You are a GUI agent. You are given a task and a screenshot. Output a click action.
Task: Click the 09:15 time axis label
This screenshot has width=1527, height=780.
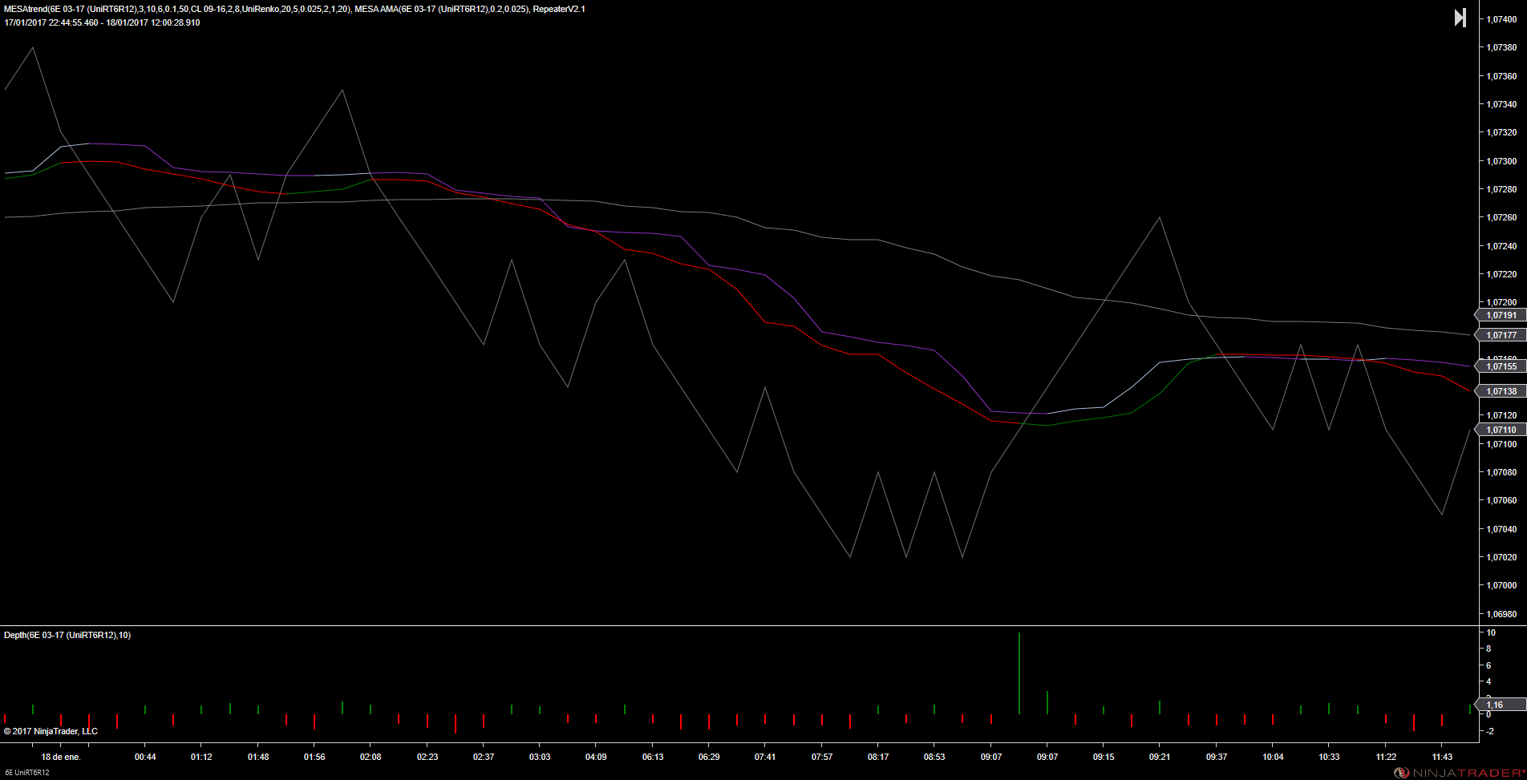1104,757
